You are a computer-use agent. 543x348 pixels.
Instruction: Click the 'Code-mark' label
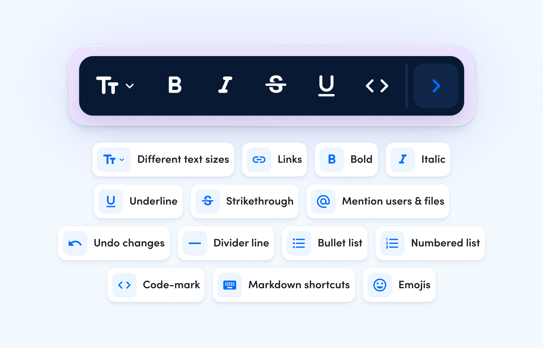(171, 285)
